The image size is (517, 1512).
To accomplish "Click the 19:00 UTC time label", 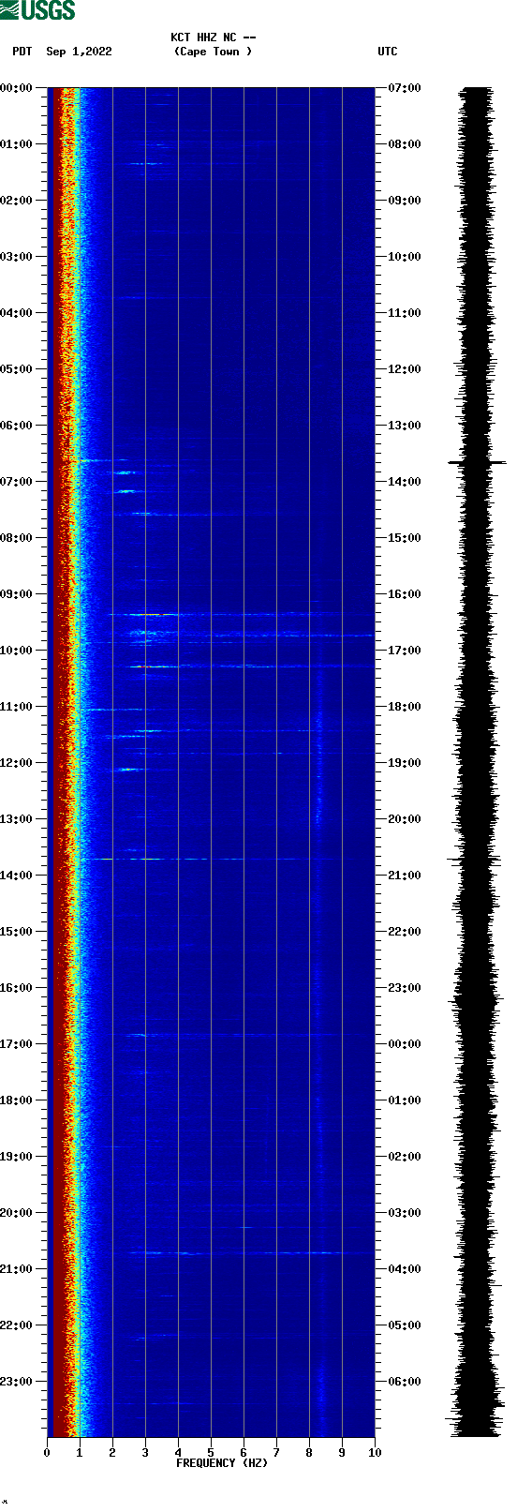I will coord(405,763).
